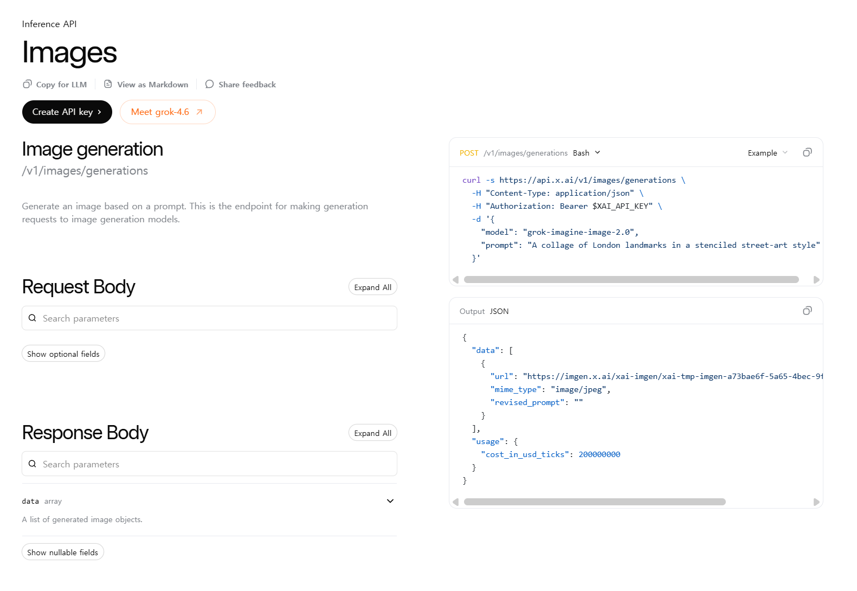Click Copy for LLM text
The width and height of the screenshot is (857, 591).
[x=61, y=85]
